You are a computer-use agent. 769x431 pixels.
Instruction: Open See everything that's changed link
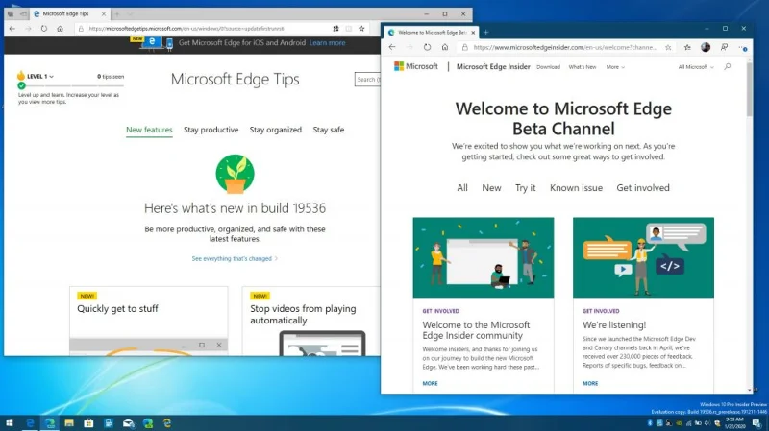235,258
